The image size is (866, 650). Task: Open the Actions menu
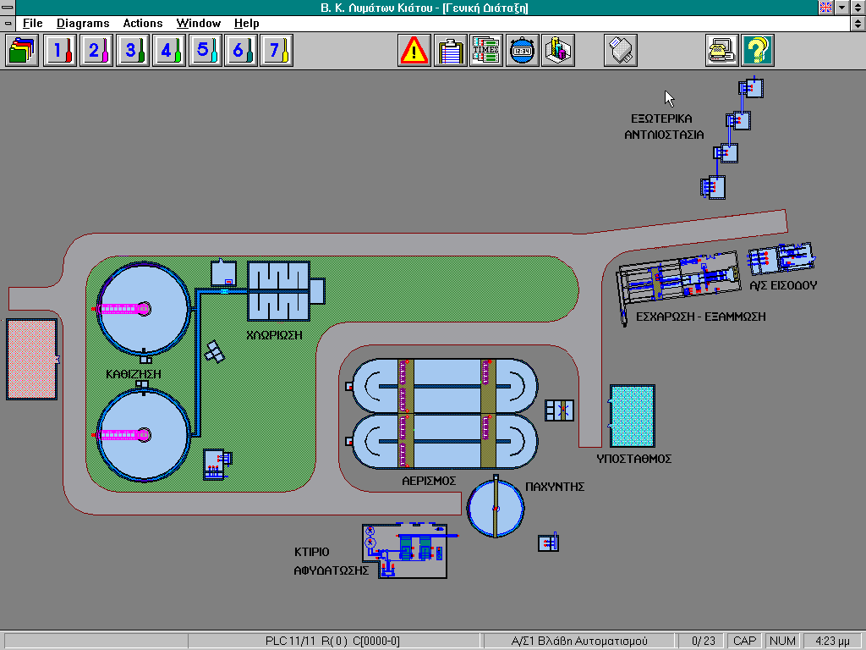(x=142, y=24)
